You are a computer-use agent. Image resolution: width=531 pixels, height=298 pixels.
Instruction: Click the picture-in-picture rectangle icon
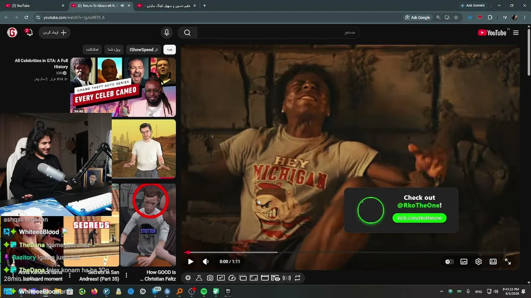253,278
